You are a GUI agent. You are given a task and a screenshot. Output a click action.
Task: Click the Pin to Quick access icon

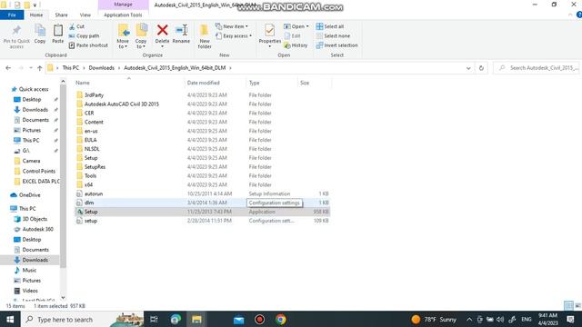16,30
